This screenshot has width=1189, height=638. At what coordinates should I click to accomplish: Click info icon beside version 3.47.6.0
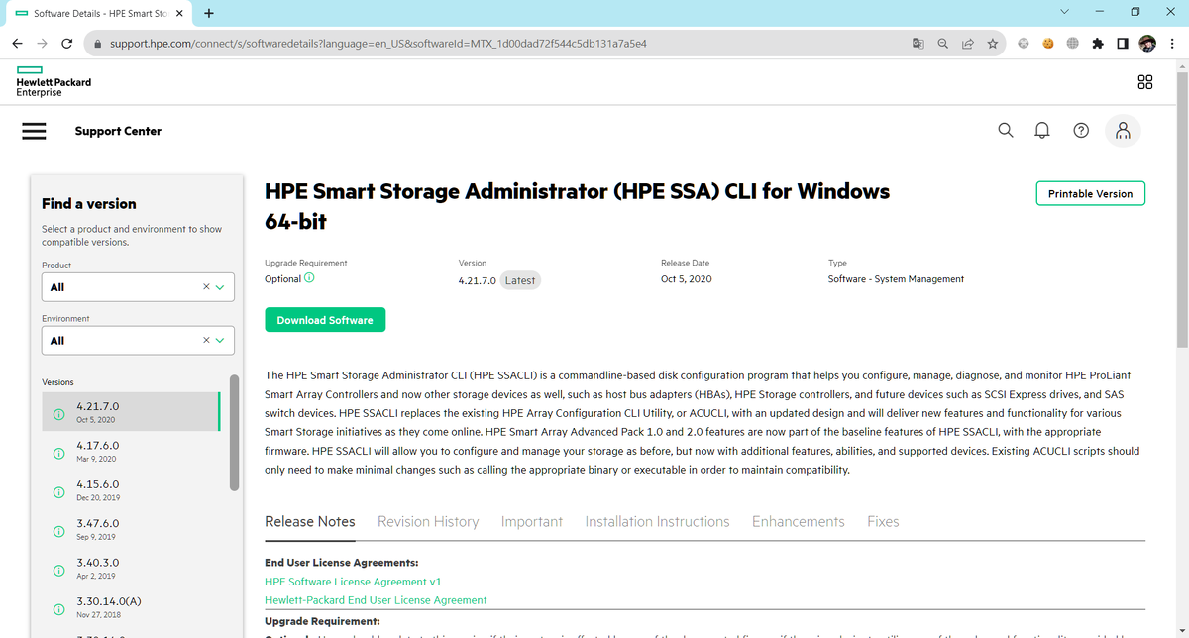[x=58, y=530]
